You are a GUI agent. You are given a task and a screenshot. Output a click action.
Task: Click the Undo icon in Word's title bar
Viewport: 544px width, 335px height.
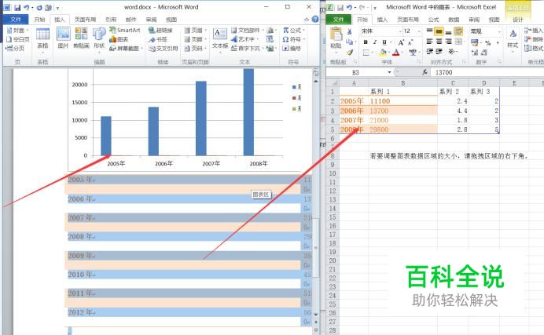point(27,7)
